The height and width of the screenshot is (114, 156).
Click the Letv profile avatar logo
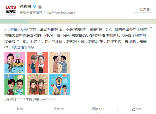(x=11, y=9)
